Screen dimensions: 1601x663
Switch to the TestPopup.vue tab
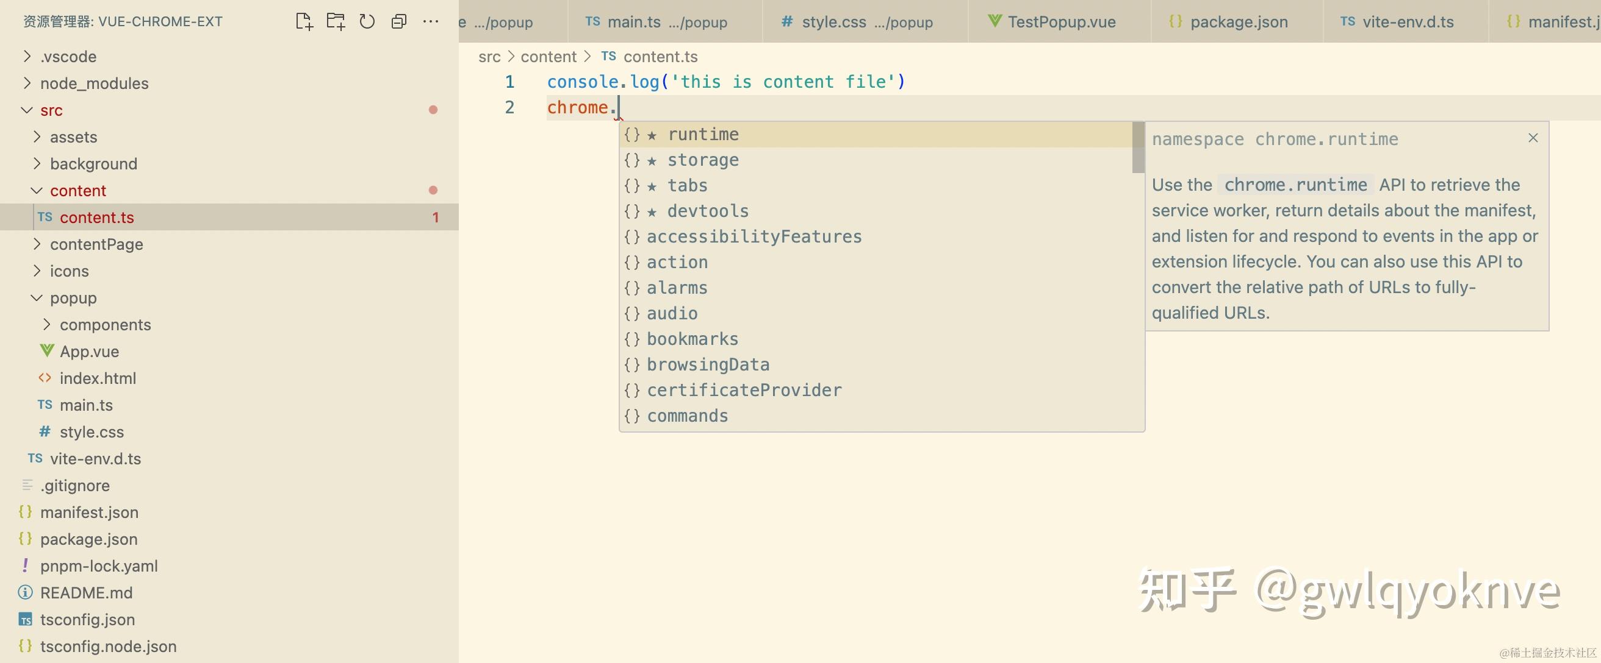point(1060,22)
